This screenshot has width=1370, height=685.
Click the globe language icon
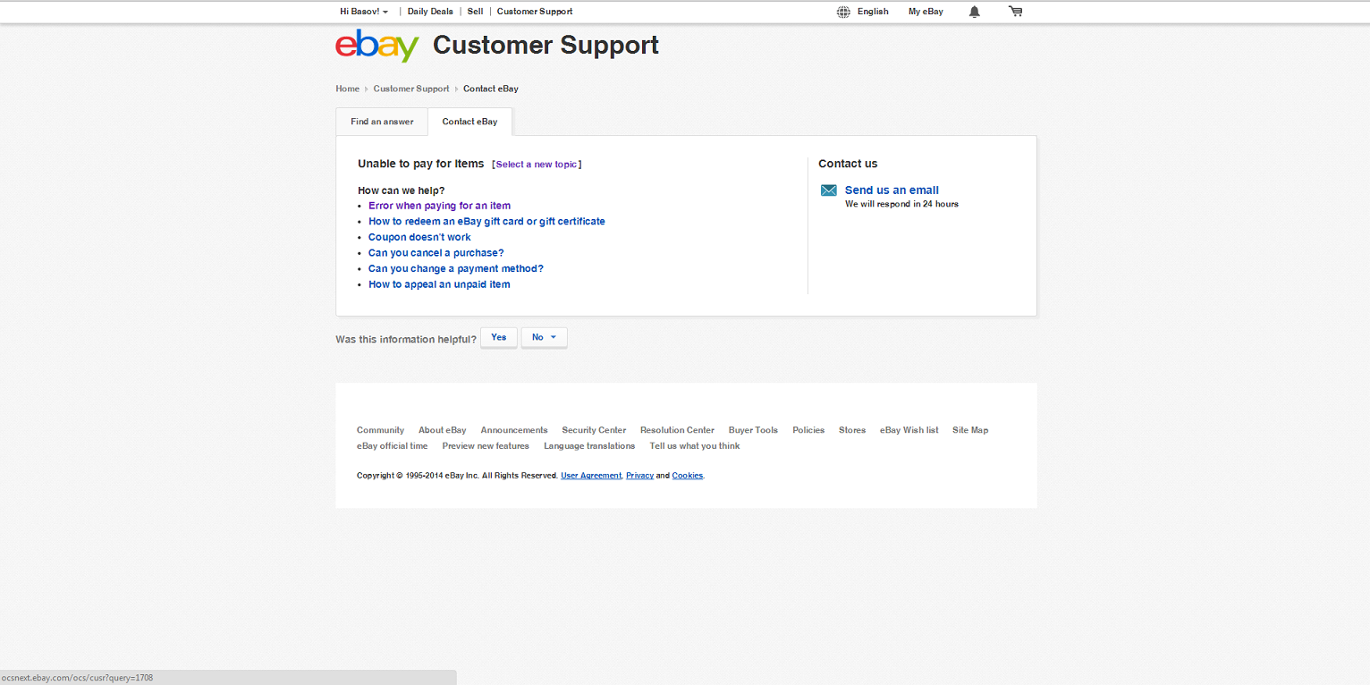tap(843, 12)
